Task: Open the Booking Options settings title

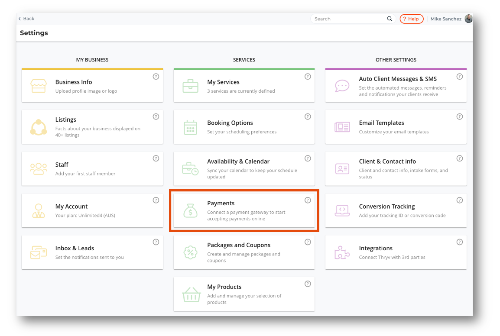Action: tap(230, 123)
